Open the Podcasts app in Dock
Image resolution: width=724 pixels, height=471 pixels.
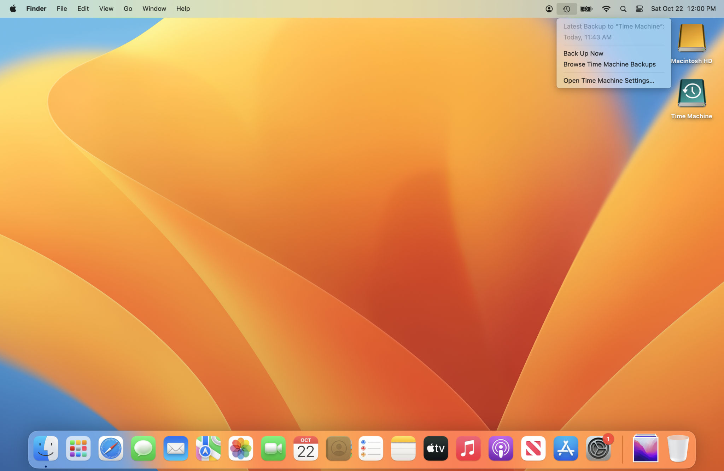(501, 448)
